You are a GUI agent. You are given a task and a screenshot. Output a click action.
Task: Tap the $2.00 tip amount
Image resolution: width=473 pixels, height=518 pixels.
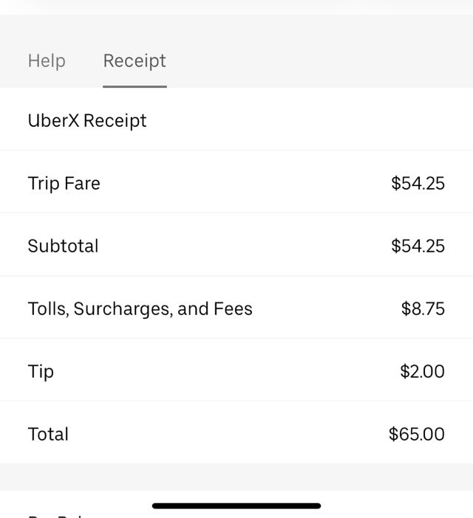click(422, 371)
